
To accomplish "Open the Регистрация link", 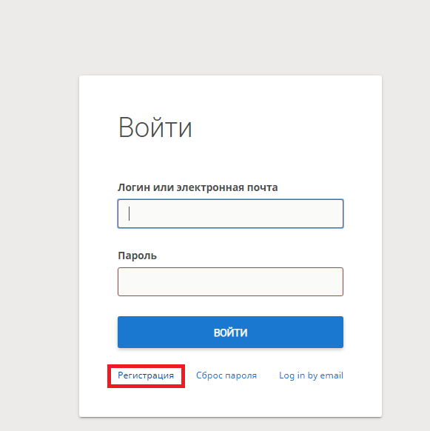I will point(146,375).
